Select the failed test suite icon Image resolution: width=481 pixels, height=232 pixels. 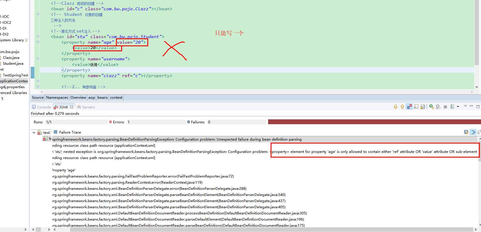pos(40,133)
